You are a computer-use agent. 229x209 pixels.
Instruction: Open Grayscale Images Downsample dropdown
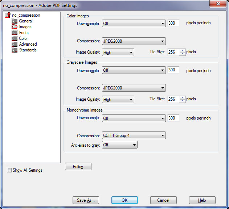134,70
